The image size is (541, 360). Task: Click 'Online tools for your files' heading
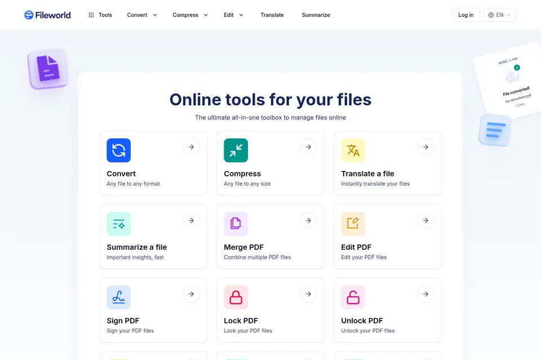click(x=270, y=100)
